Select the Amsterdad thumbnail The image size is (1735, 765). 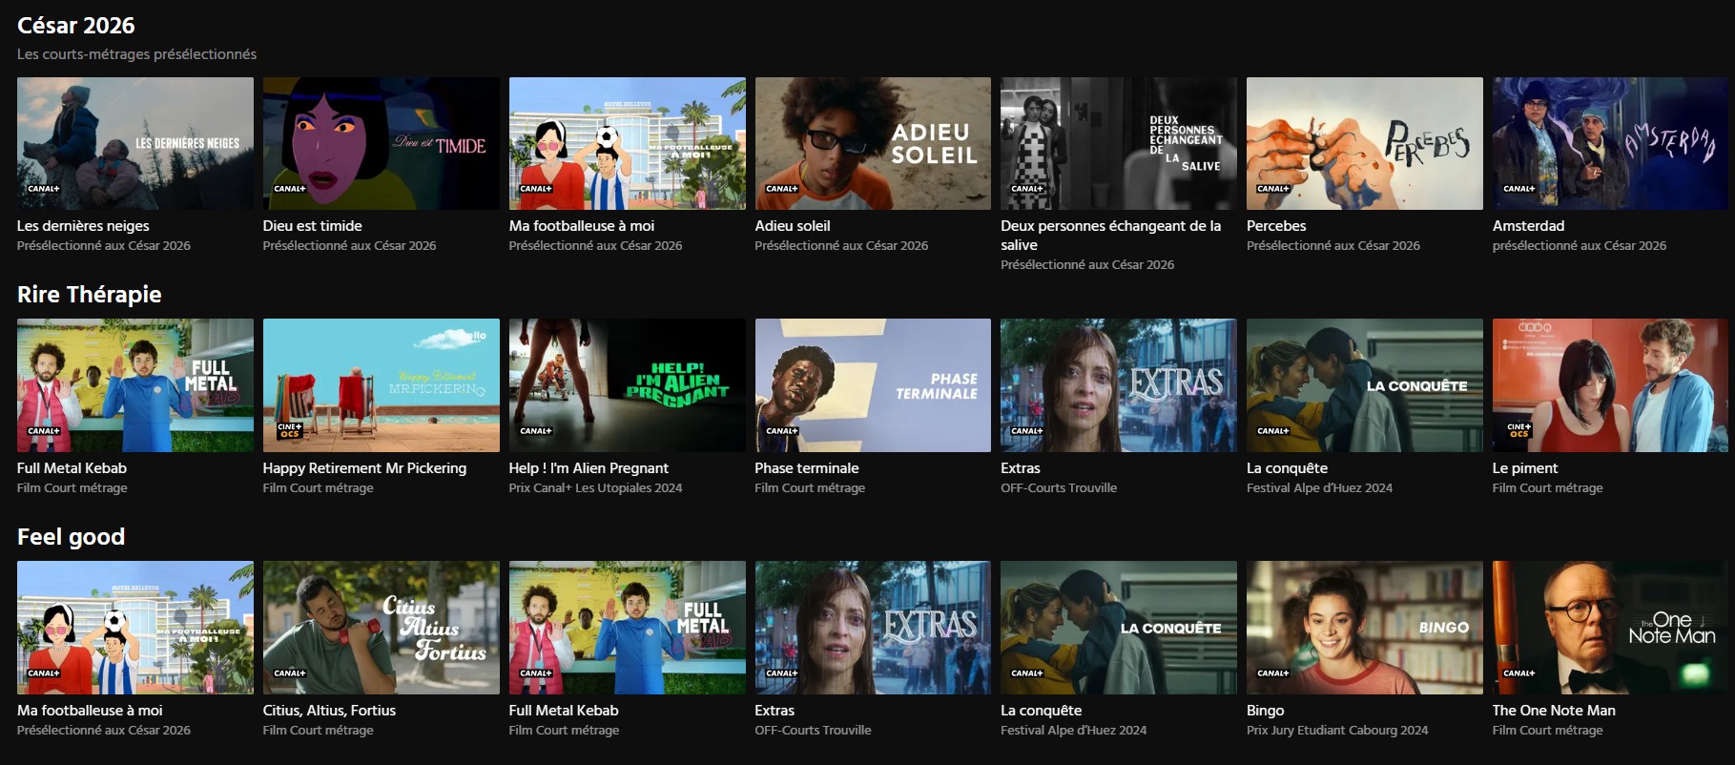[1611, 143]
